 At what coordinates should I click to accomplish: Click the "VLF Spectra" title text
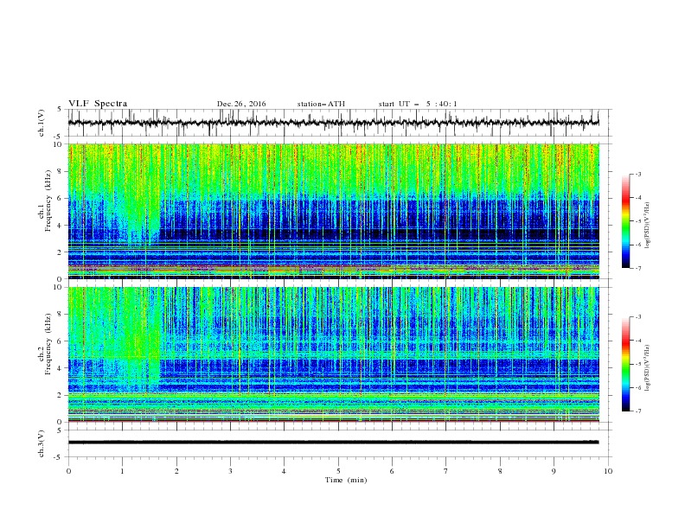click(98, 104)
